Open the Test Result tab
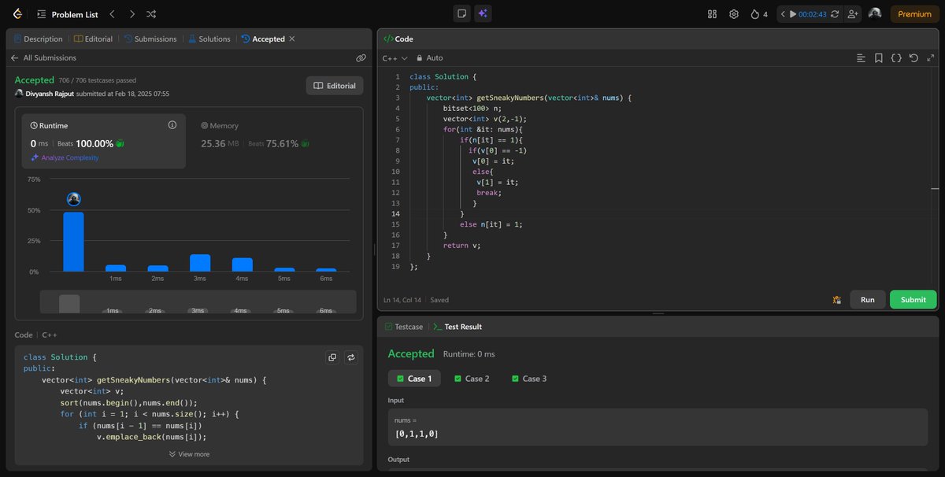 coord(458,327)
